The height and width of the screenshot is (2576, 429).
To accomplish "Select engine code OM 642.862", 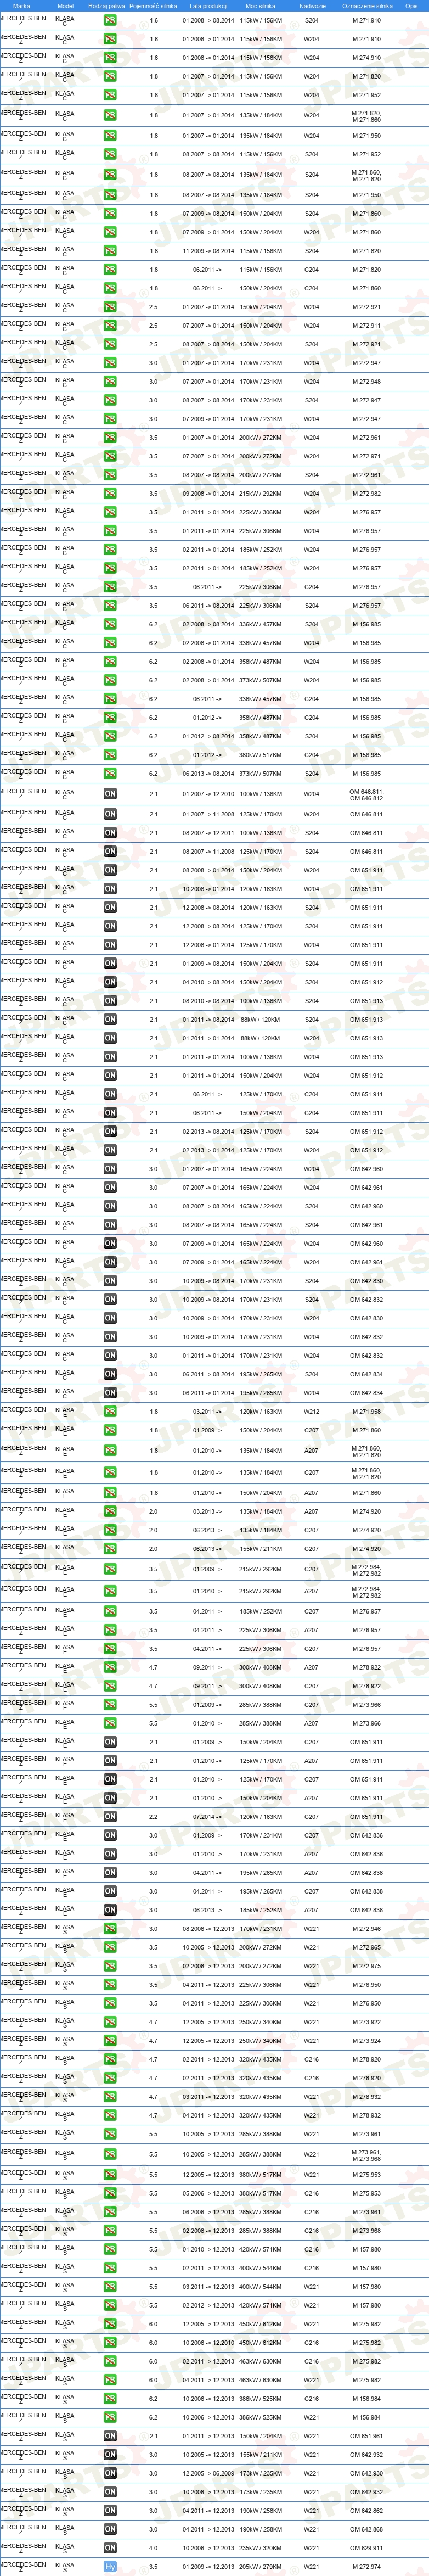I will [366, 2510].
